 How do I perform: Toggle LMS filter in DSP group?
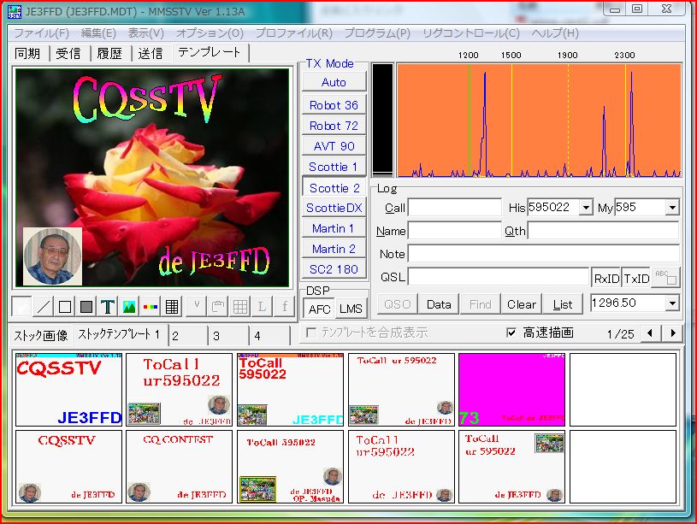click(x=350, y=309)
